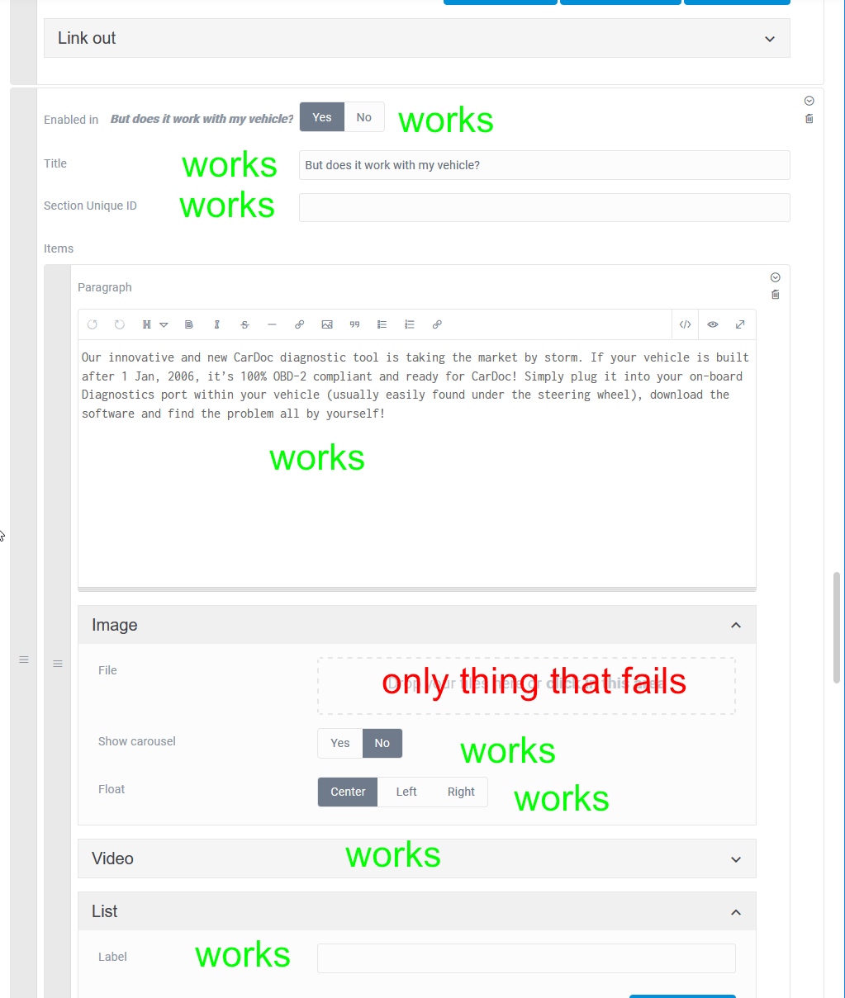The height and width of the screenshot is (998, 845).
Task: Click the 'Enabled in' label
Action: (71, 120)
